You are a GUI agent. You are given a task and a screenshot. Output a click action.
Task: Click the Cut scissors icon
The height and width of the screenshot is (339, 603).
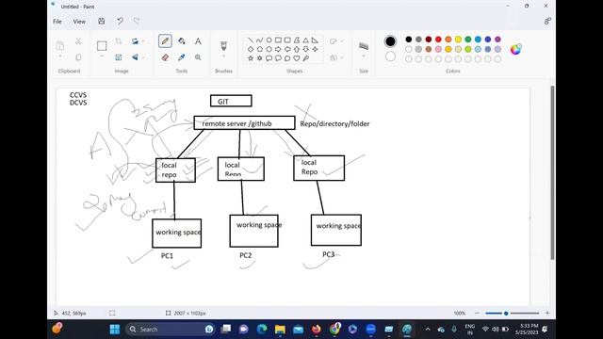(x=78, y=41)
